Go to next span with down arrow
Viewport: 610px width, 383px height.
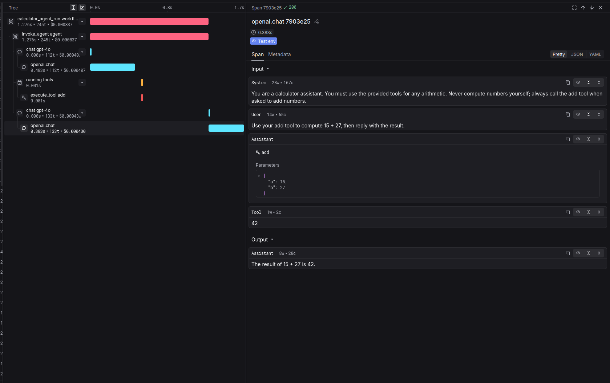click(x=592, y=8)
